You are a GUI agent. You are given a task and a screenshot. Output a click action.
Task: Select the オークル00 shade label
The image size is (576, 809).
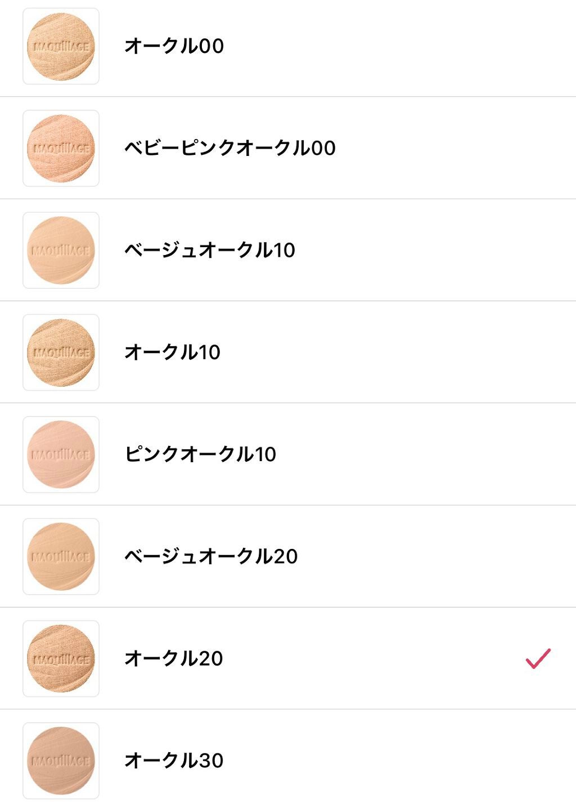[174, 46]
